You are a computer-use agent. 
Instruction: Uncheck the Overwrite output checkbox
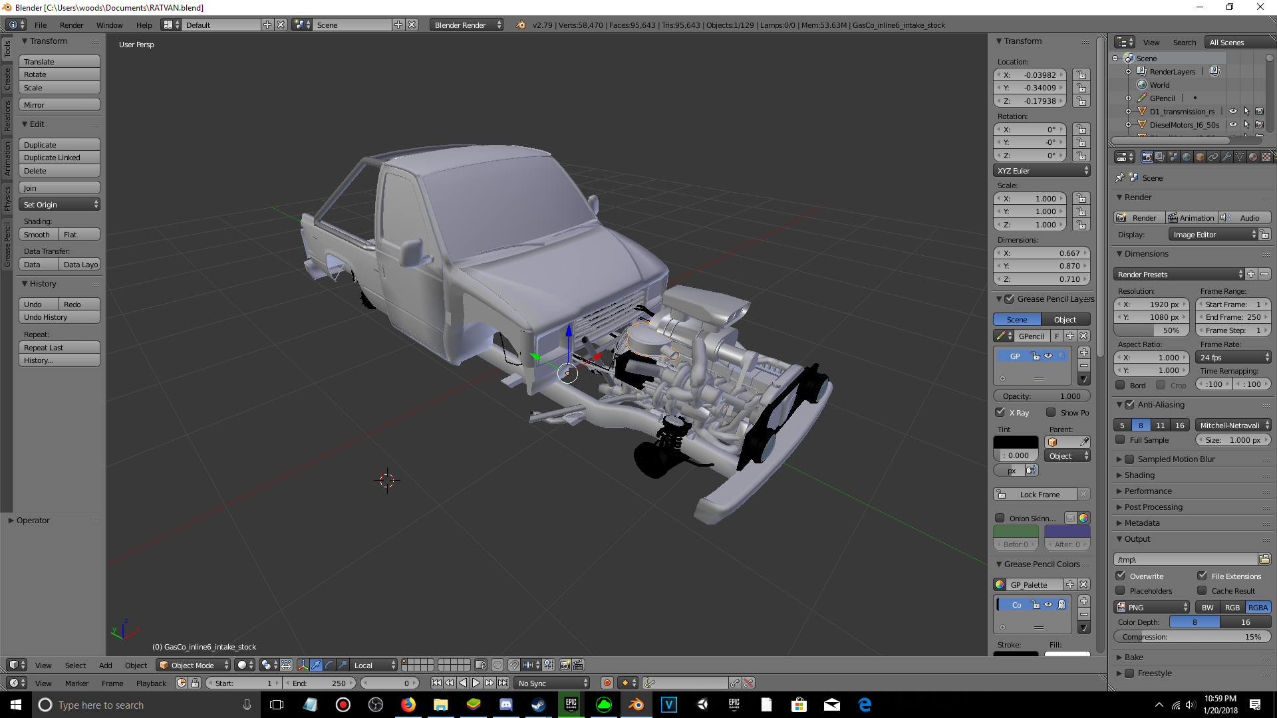(1121, 576)
